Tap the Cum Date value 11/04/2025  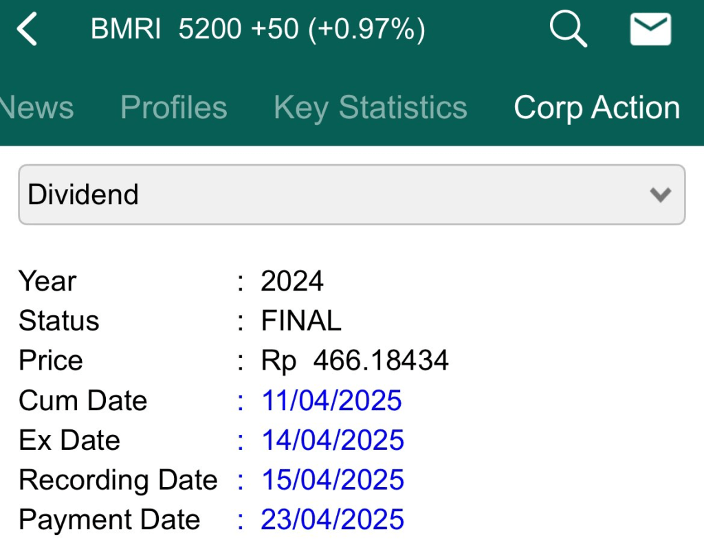point(331,401)
